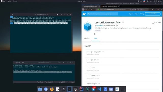Open the custom-op-gpu tag
The height and width of the screenshot is (92, 163).
pyautogui.click(x=91, y=84)
